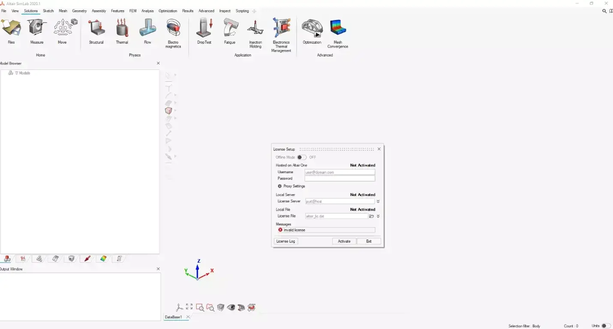Click the search magnifier icon at top right
This screenshot has height=329, width=613.
[604, 11]
